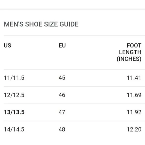145x145 pixels.
Task: Click EU size 46
Action: [62, 95]
